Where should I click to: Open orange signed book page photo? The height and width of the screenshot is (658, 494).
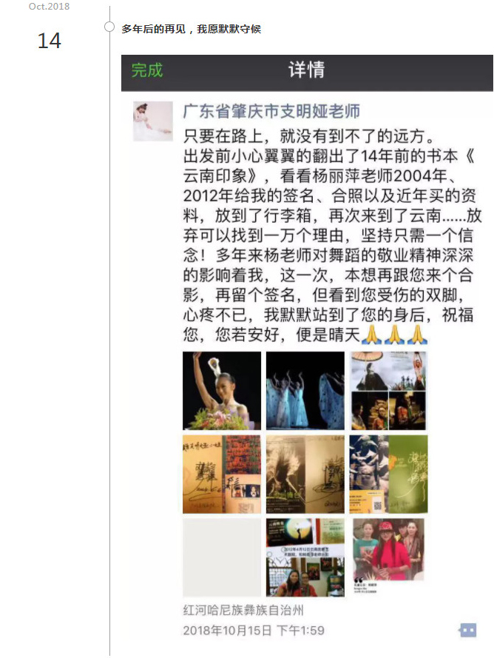click(x=222, y=474)
